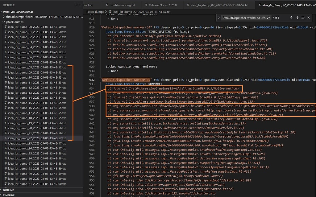Toggle Match Case in the find widget

(x=258, y=18)
